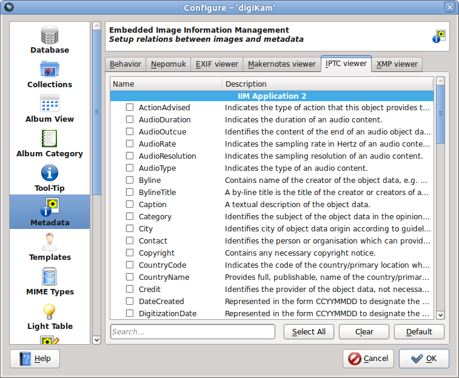Check the AudioOutcue tag
The image size is (459, 378).
[x=130, y=131]
